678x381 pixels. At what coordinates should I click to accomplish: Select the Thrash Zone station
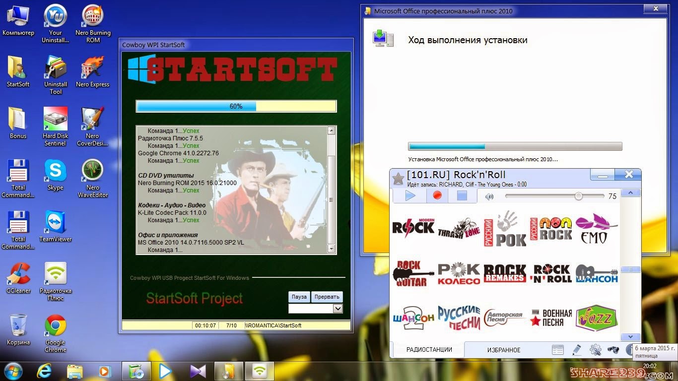[x=459, y=229]
